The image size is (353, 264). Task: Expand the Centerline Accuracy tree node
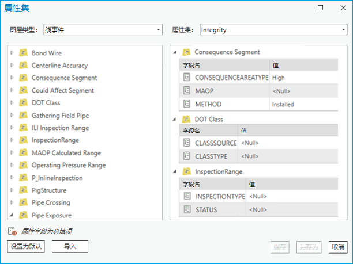[12, 65]
